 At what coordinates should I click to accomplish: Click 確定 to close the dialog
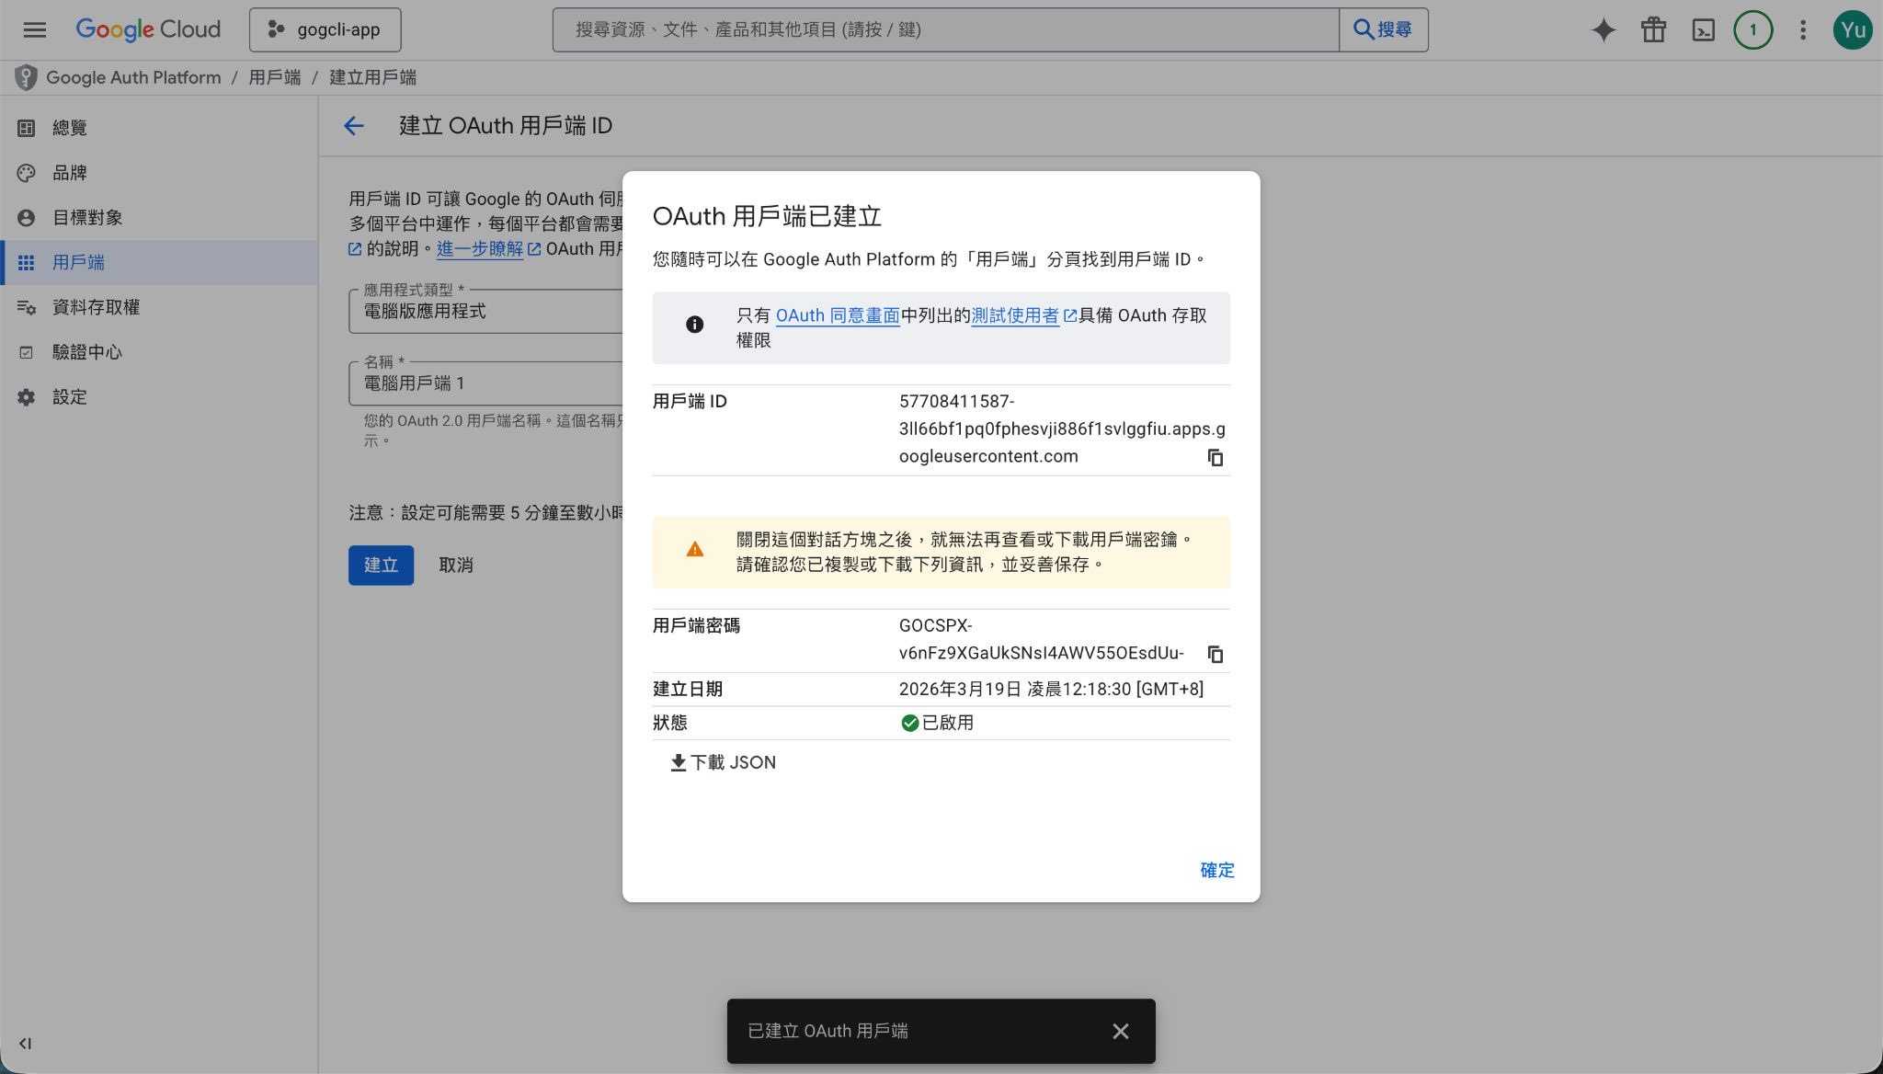tap(1216, 870)
